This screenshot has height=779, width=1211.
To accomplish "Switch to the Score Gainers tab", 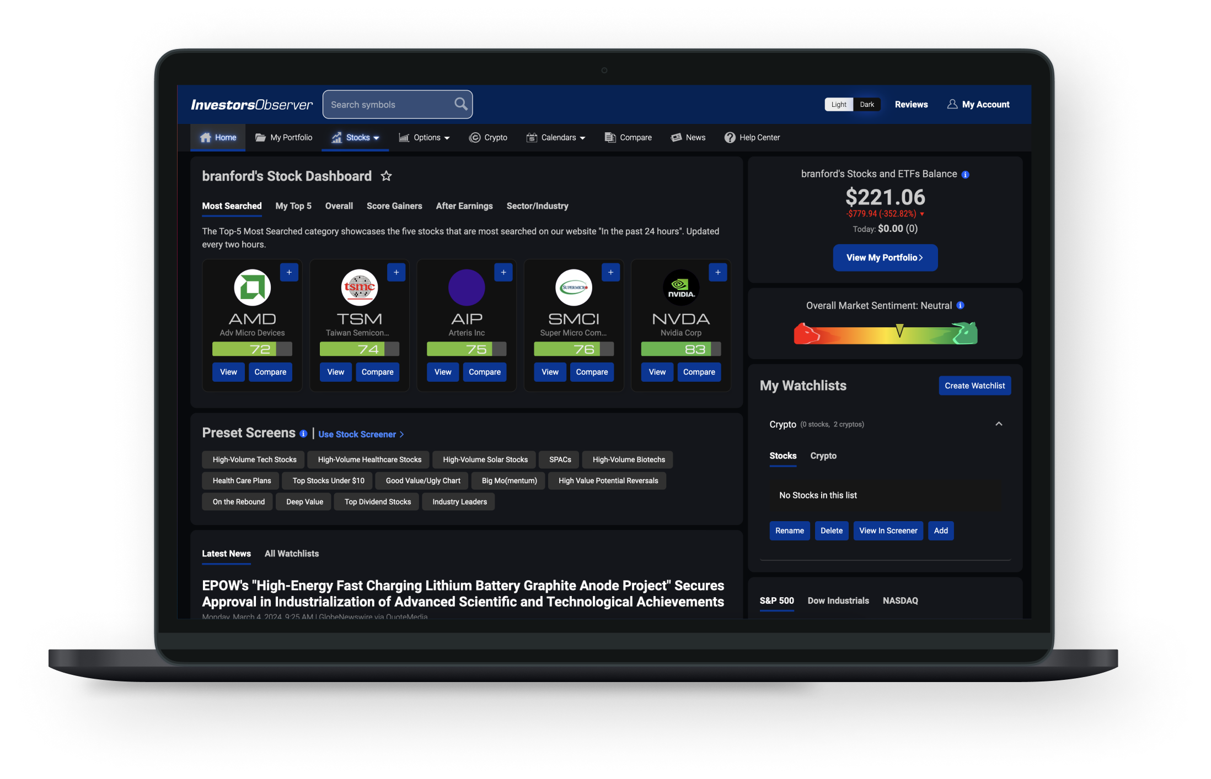I will 394,206.
